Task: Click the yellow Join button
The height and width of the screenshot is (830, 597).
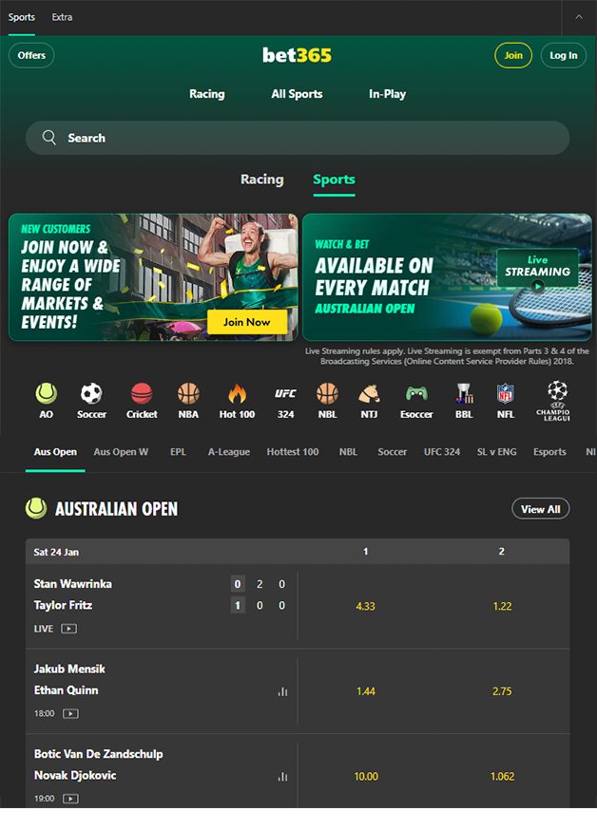Action: click(x=513, y=55)
